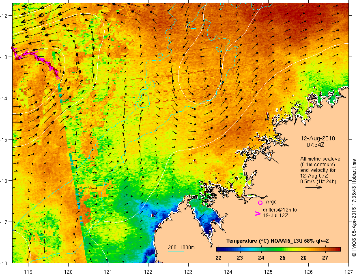357x275 pixels.
Task: Click color bar tick label 27
Action: coord(325,258)
